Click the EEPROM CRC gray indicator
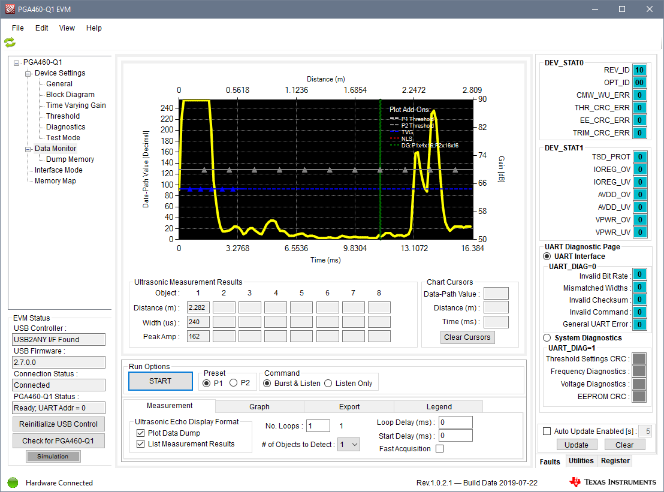 click(x=639, y=396)
